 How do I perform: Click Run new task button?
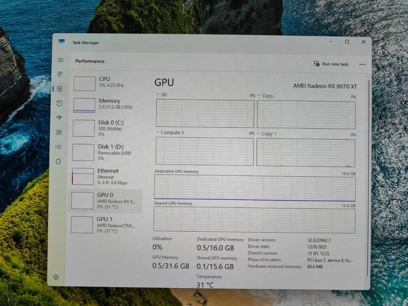pyautogui.click(x=331, y=64)
